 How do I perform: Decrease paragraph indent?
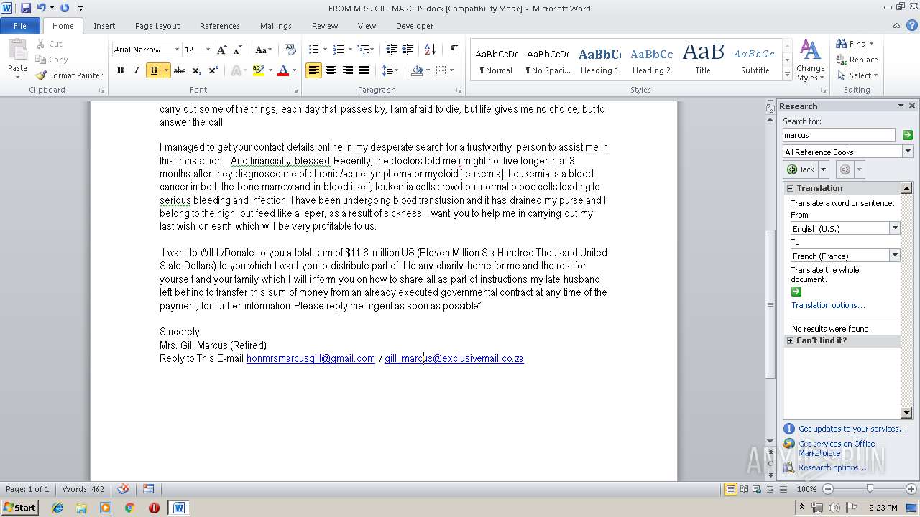[392, 50]
